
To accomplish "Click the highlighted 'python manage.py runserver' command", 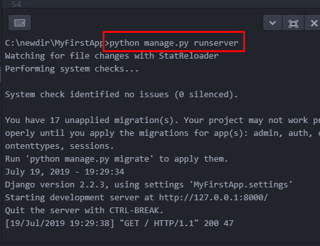I will click(x=174, y=43).
